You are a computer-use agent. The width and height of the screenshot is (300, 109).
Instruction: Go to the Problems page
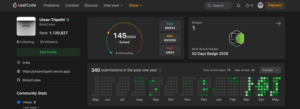point(51,5)
